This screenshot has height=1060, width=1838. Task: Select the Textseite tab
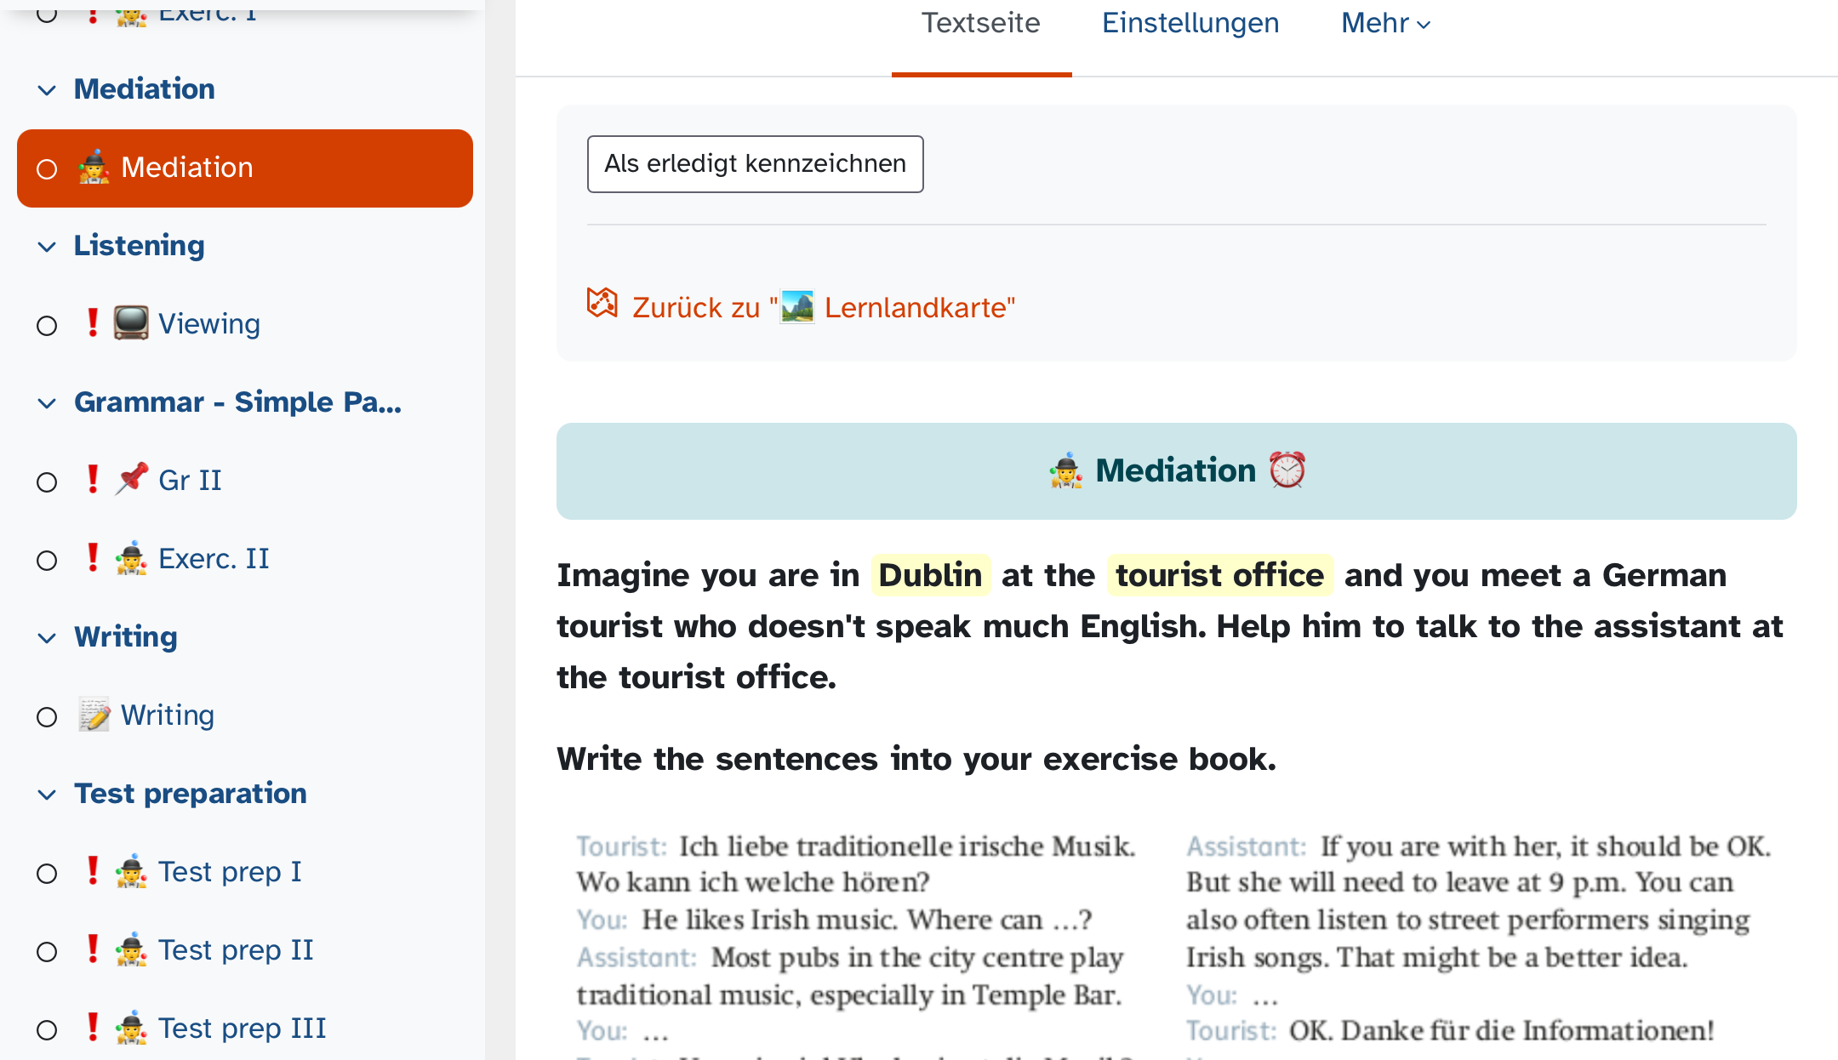coord(980,23)
